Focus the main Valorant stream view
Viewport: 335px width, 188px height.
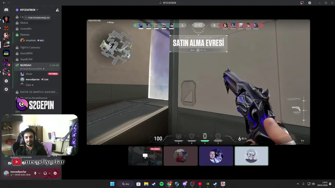click(x=198, y=82)
